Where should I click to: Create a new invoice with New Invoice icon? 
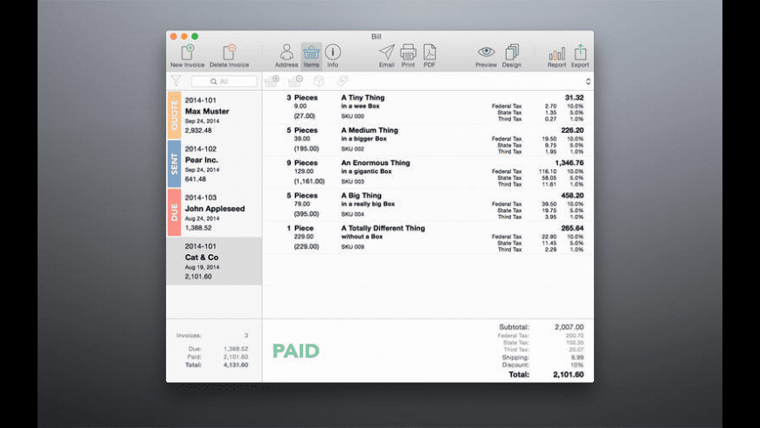[x=188, y=52]
